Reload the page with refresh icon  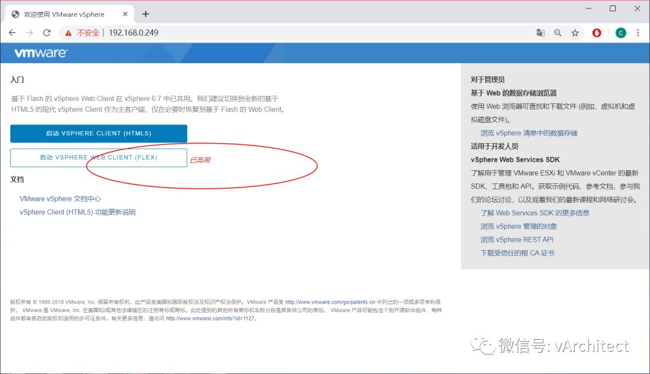(47, 32)
